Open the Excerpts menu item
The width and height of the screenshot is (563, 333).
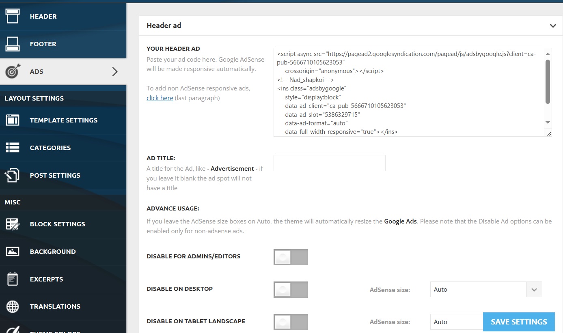[x=63, y=279]
